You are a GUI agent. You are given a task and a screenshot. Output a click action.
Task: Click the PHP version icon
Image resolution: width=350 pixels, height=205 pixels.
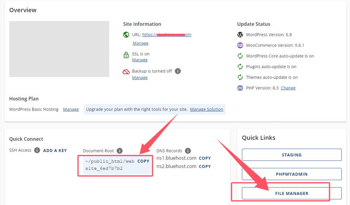(x=240, y=88)
